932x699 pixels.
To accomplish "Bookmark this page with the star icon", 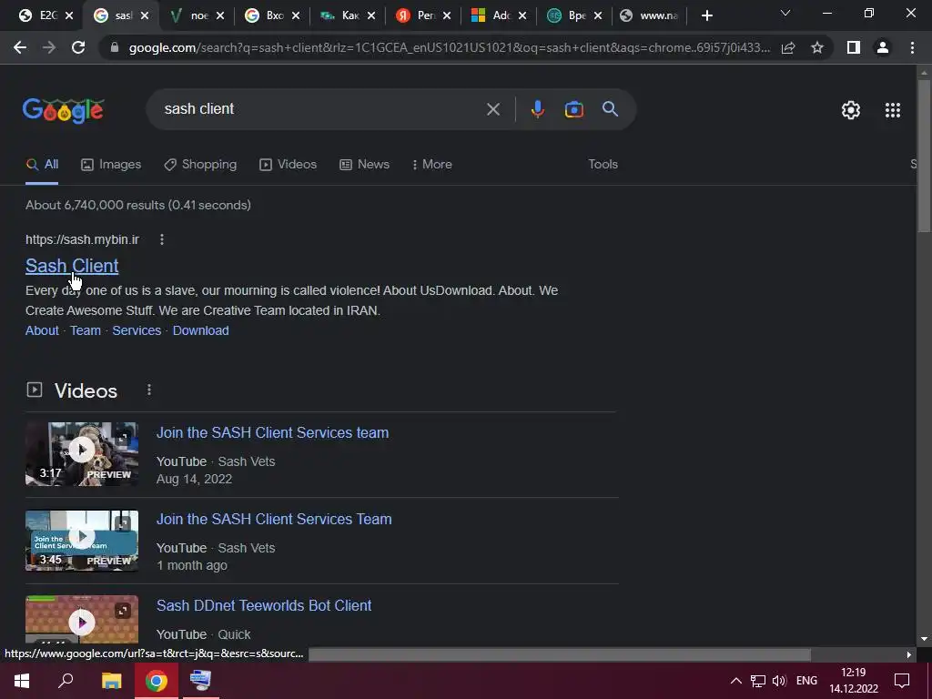I will (817, 47).
